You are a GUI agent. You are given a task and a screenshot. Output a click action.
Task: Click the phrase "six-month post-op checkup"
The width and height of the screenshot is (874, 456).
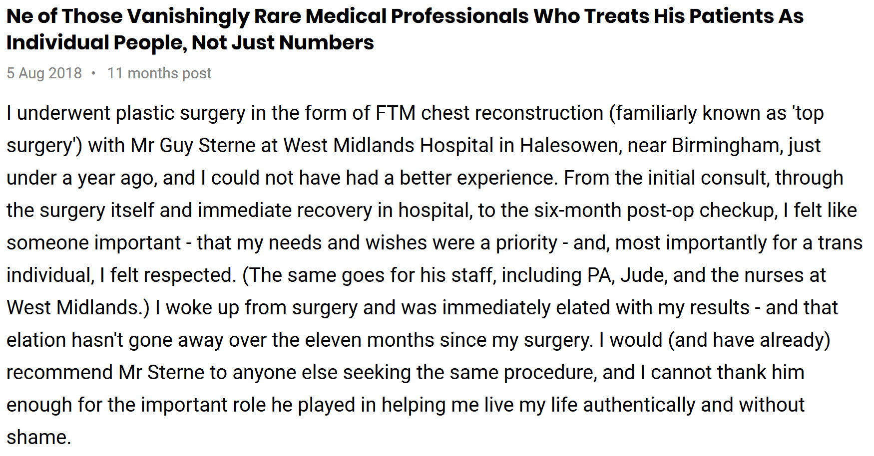point(656,211)
